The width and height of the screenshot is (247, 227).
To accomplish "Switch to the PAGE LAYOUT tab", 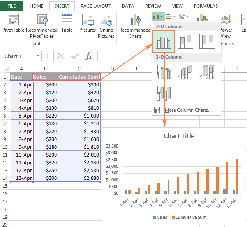I will coord(95,6).
